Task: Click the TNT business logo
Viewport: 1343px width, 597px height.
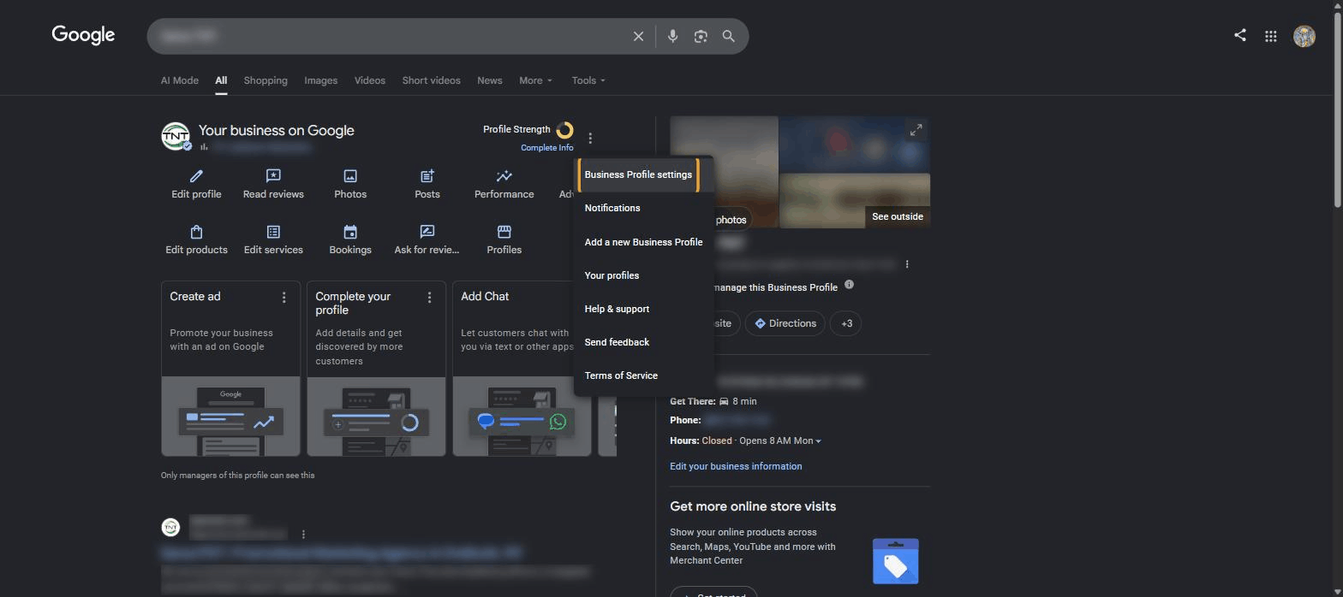Action: point(176,136)
